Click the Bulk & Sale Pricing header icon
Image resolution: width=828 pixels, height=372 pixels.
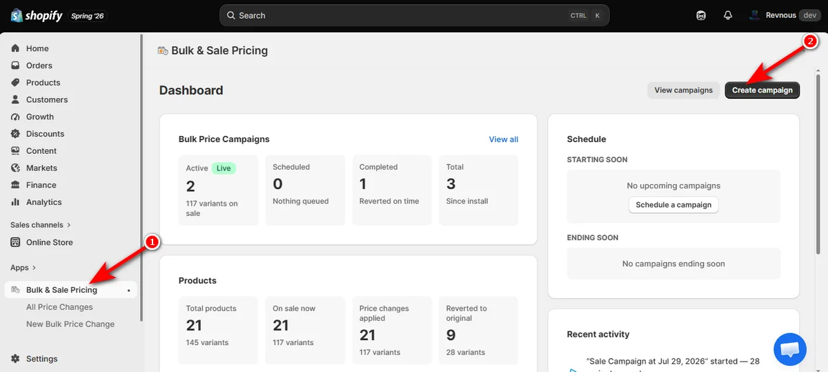tap(163, 50)
